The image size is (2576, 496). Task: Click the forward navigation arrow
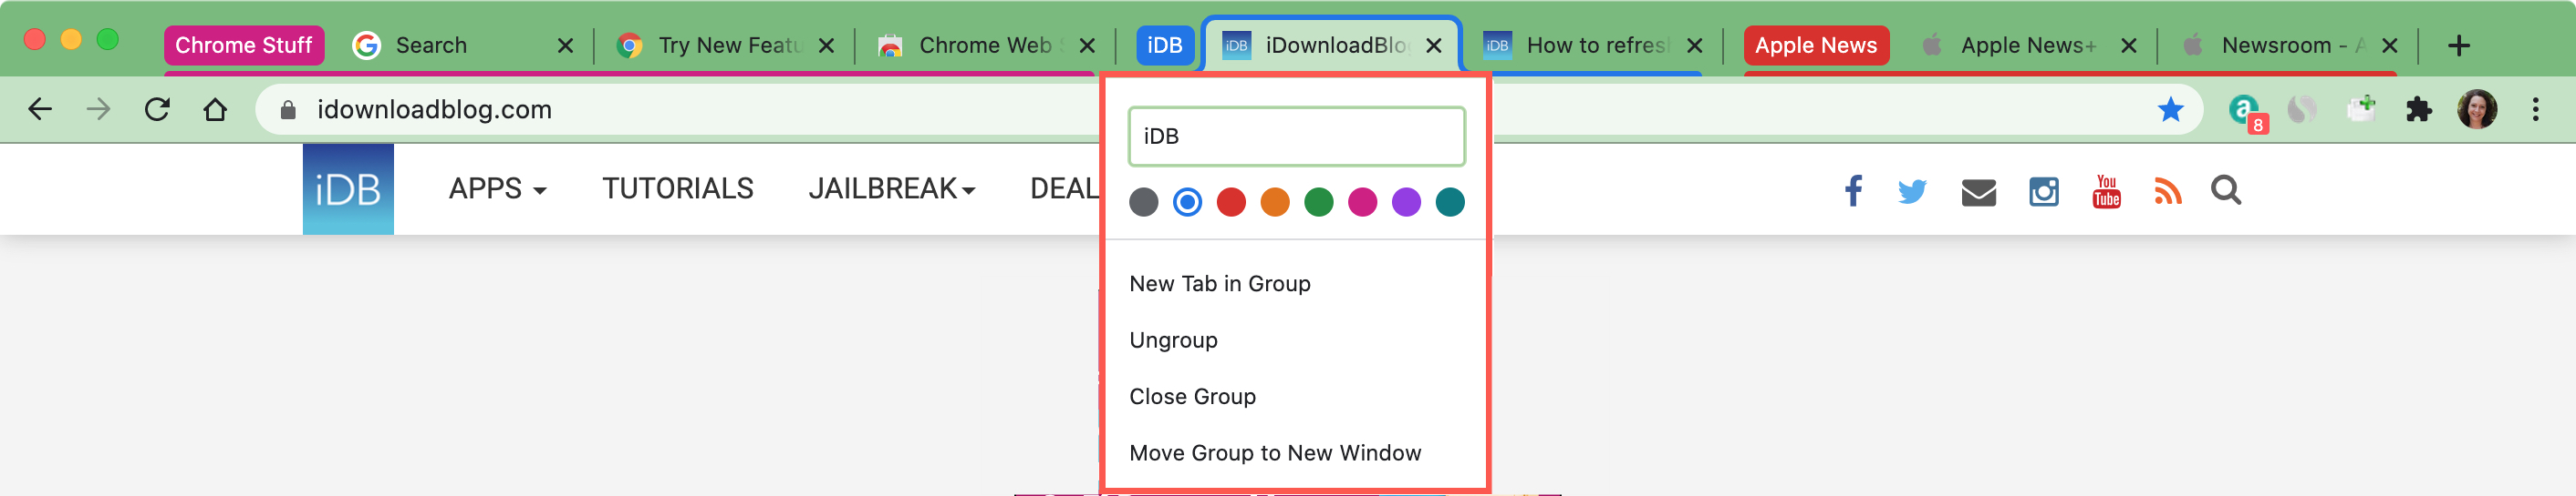(98, 109)
